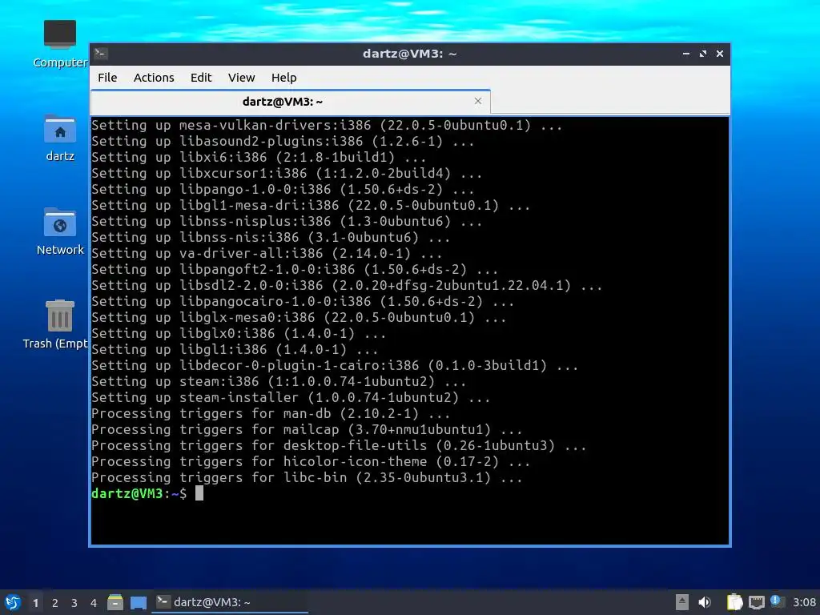
Task: Click the 'Setting up libsdl2-2.0-0:i386' line
Action: 347,285
